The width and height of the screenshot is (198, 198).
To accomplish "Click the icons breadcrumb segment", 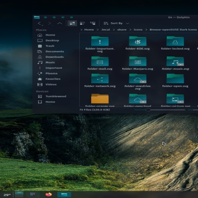I will tap(138, 30).
